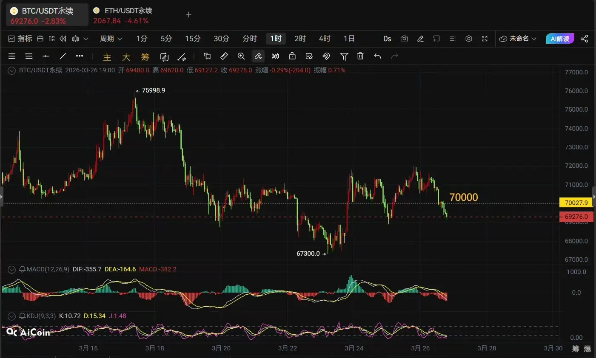The height and width of the screenshot is (358, 596).
Task: Redo the drawing action
Action: point(395,56)
